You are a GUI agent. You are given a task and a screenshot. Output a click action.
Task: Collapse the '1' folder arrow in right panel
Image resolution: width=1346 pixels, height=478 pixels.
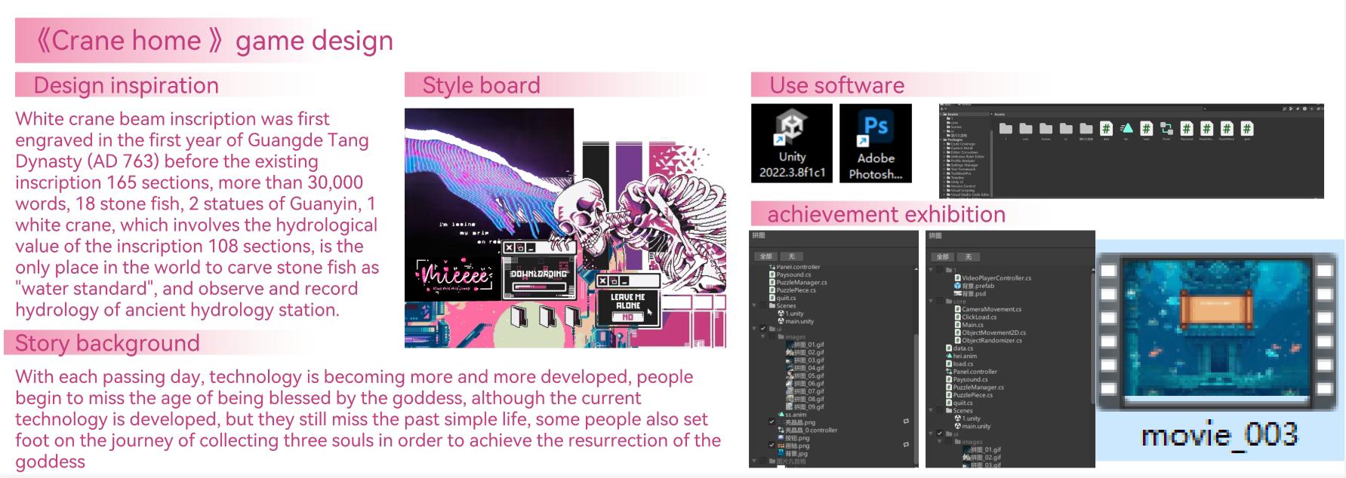tap(931, 270)
